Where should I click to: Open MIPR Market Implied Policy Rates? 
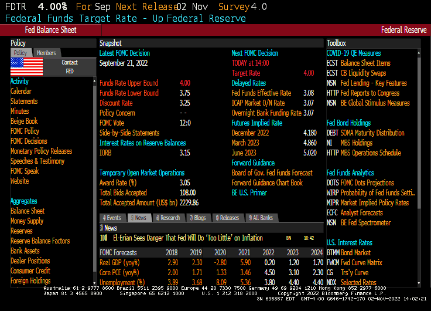(368, 203)
